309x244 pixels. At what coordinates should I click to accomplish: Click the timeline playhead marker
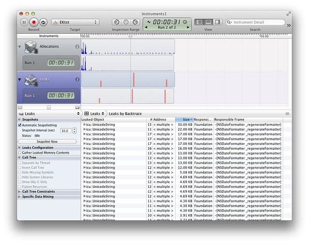click(x=130, y=37)
